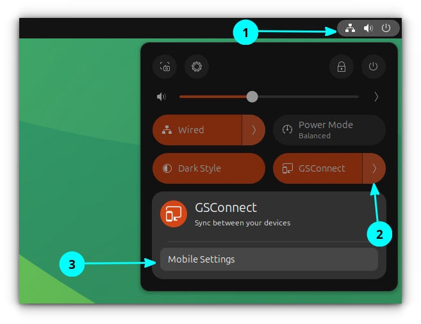Click the volume icon in the top bar
421x324 pixels.
[x=368, y=28]
